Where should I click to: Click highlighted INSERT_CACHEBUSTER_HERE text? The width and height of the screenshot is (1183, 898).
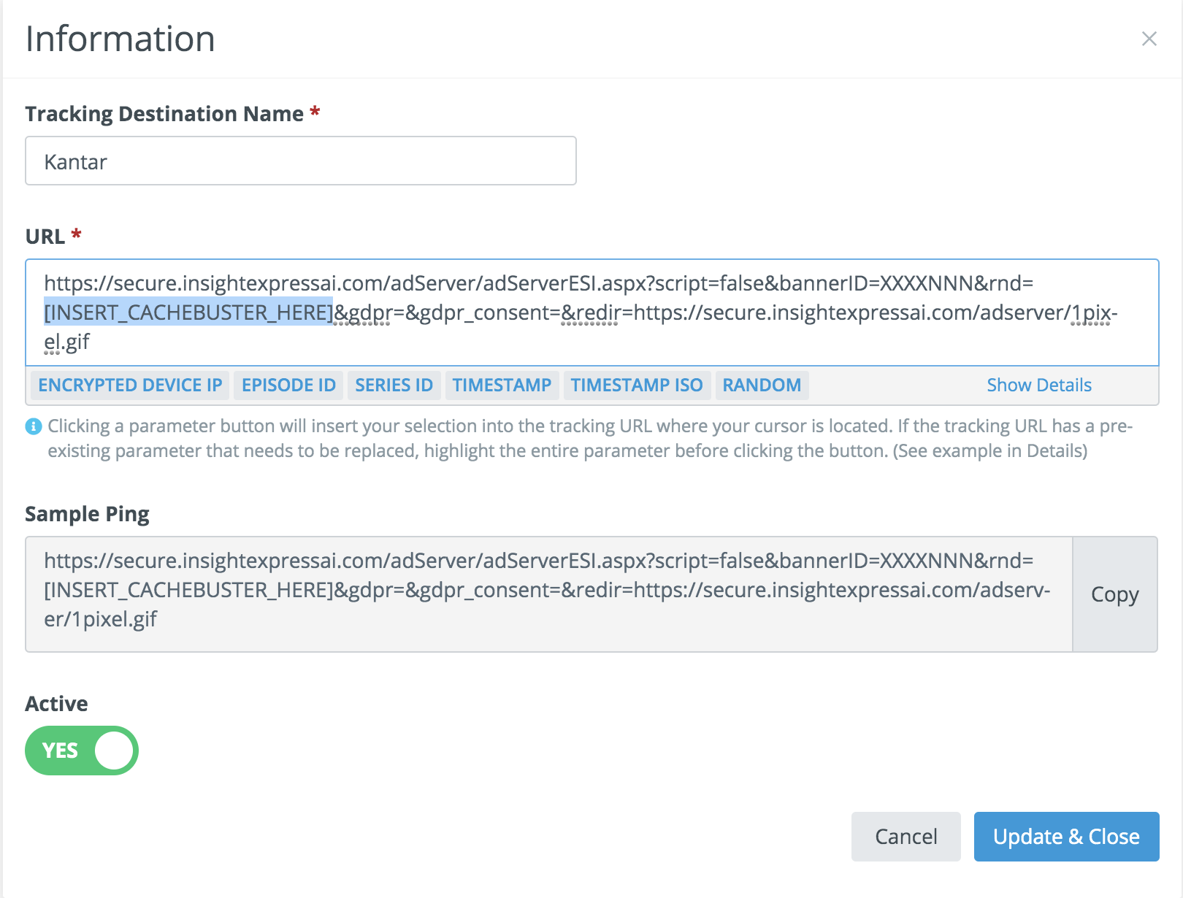(x=188, y=312)
